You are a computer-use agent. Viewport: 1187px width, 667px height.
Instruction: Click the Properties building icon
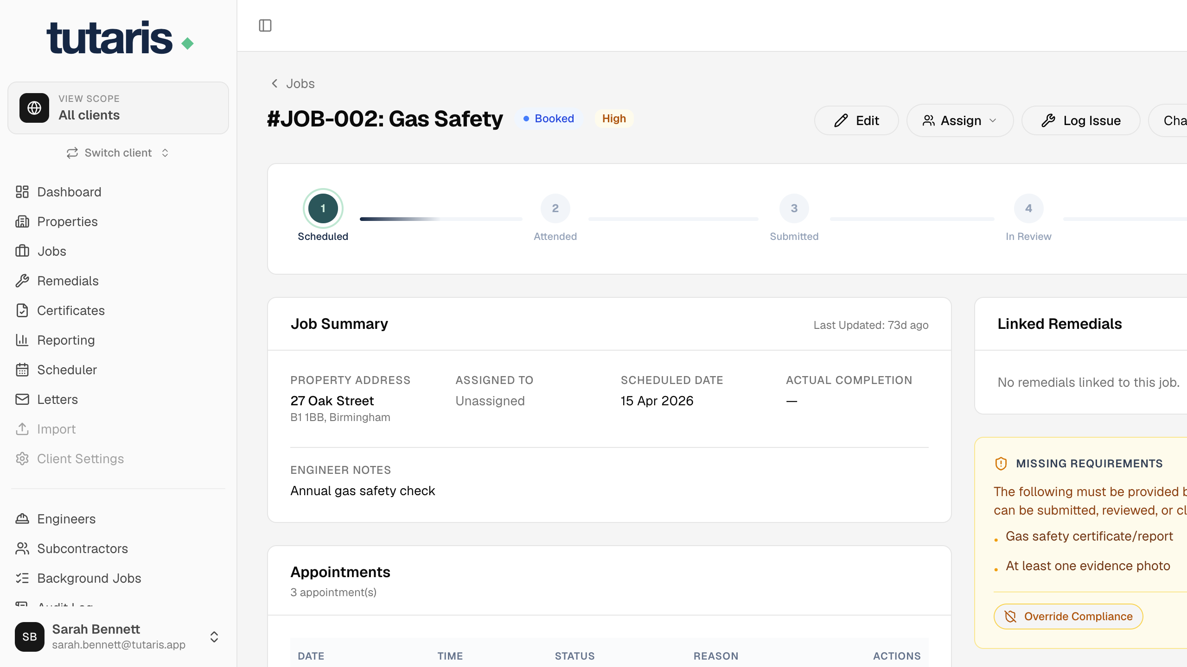pos(22,221)
